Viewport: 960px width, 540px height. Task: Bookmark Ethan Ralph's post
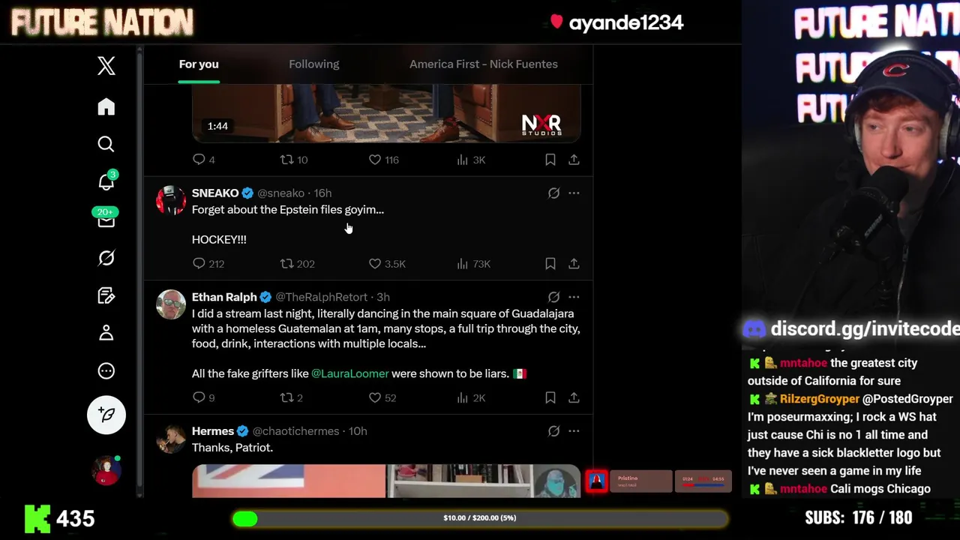550,397
